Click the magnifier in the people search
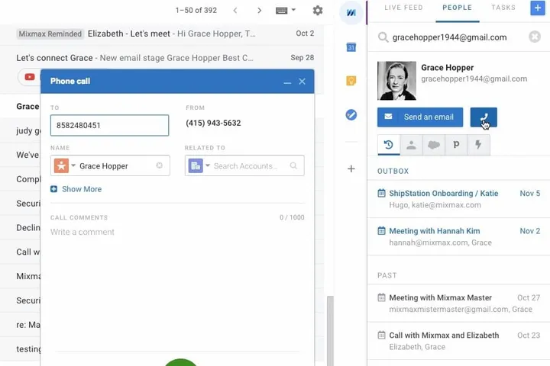The height and width of the screenshot is (366, 550). coord(383,37)
